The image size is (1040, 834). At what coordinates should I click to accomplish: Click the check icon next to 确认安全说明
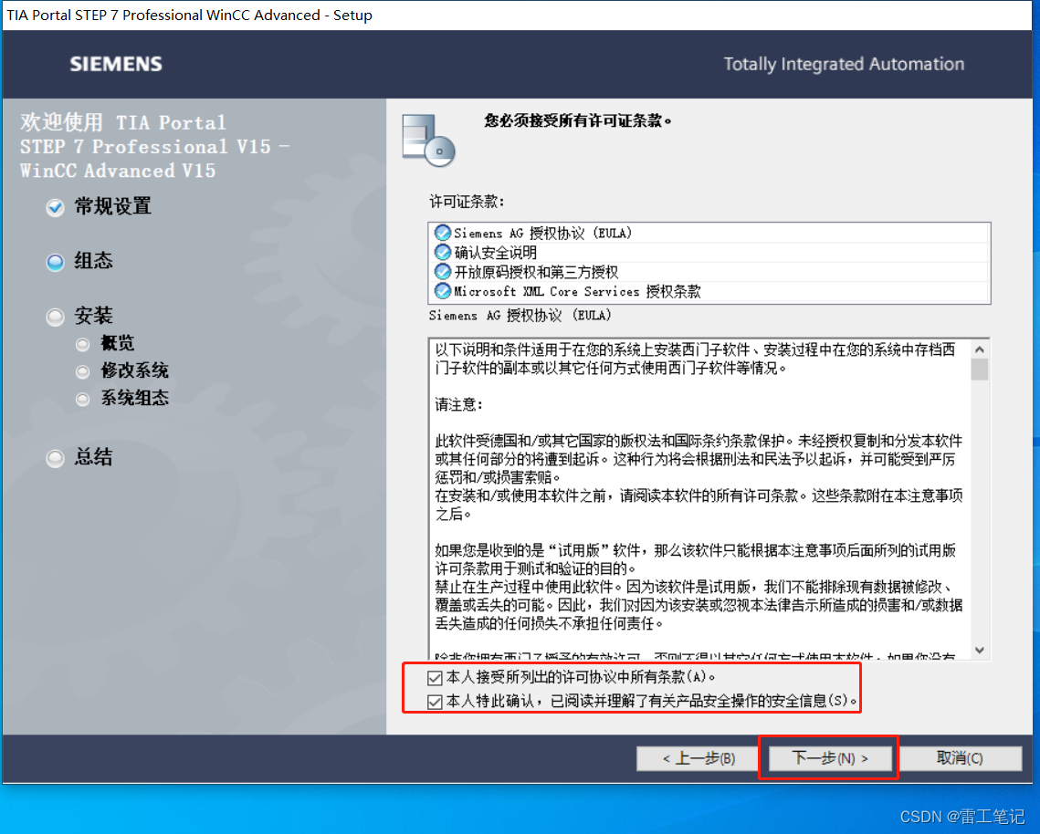[443, 253]
